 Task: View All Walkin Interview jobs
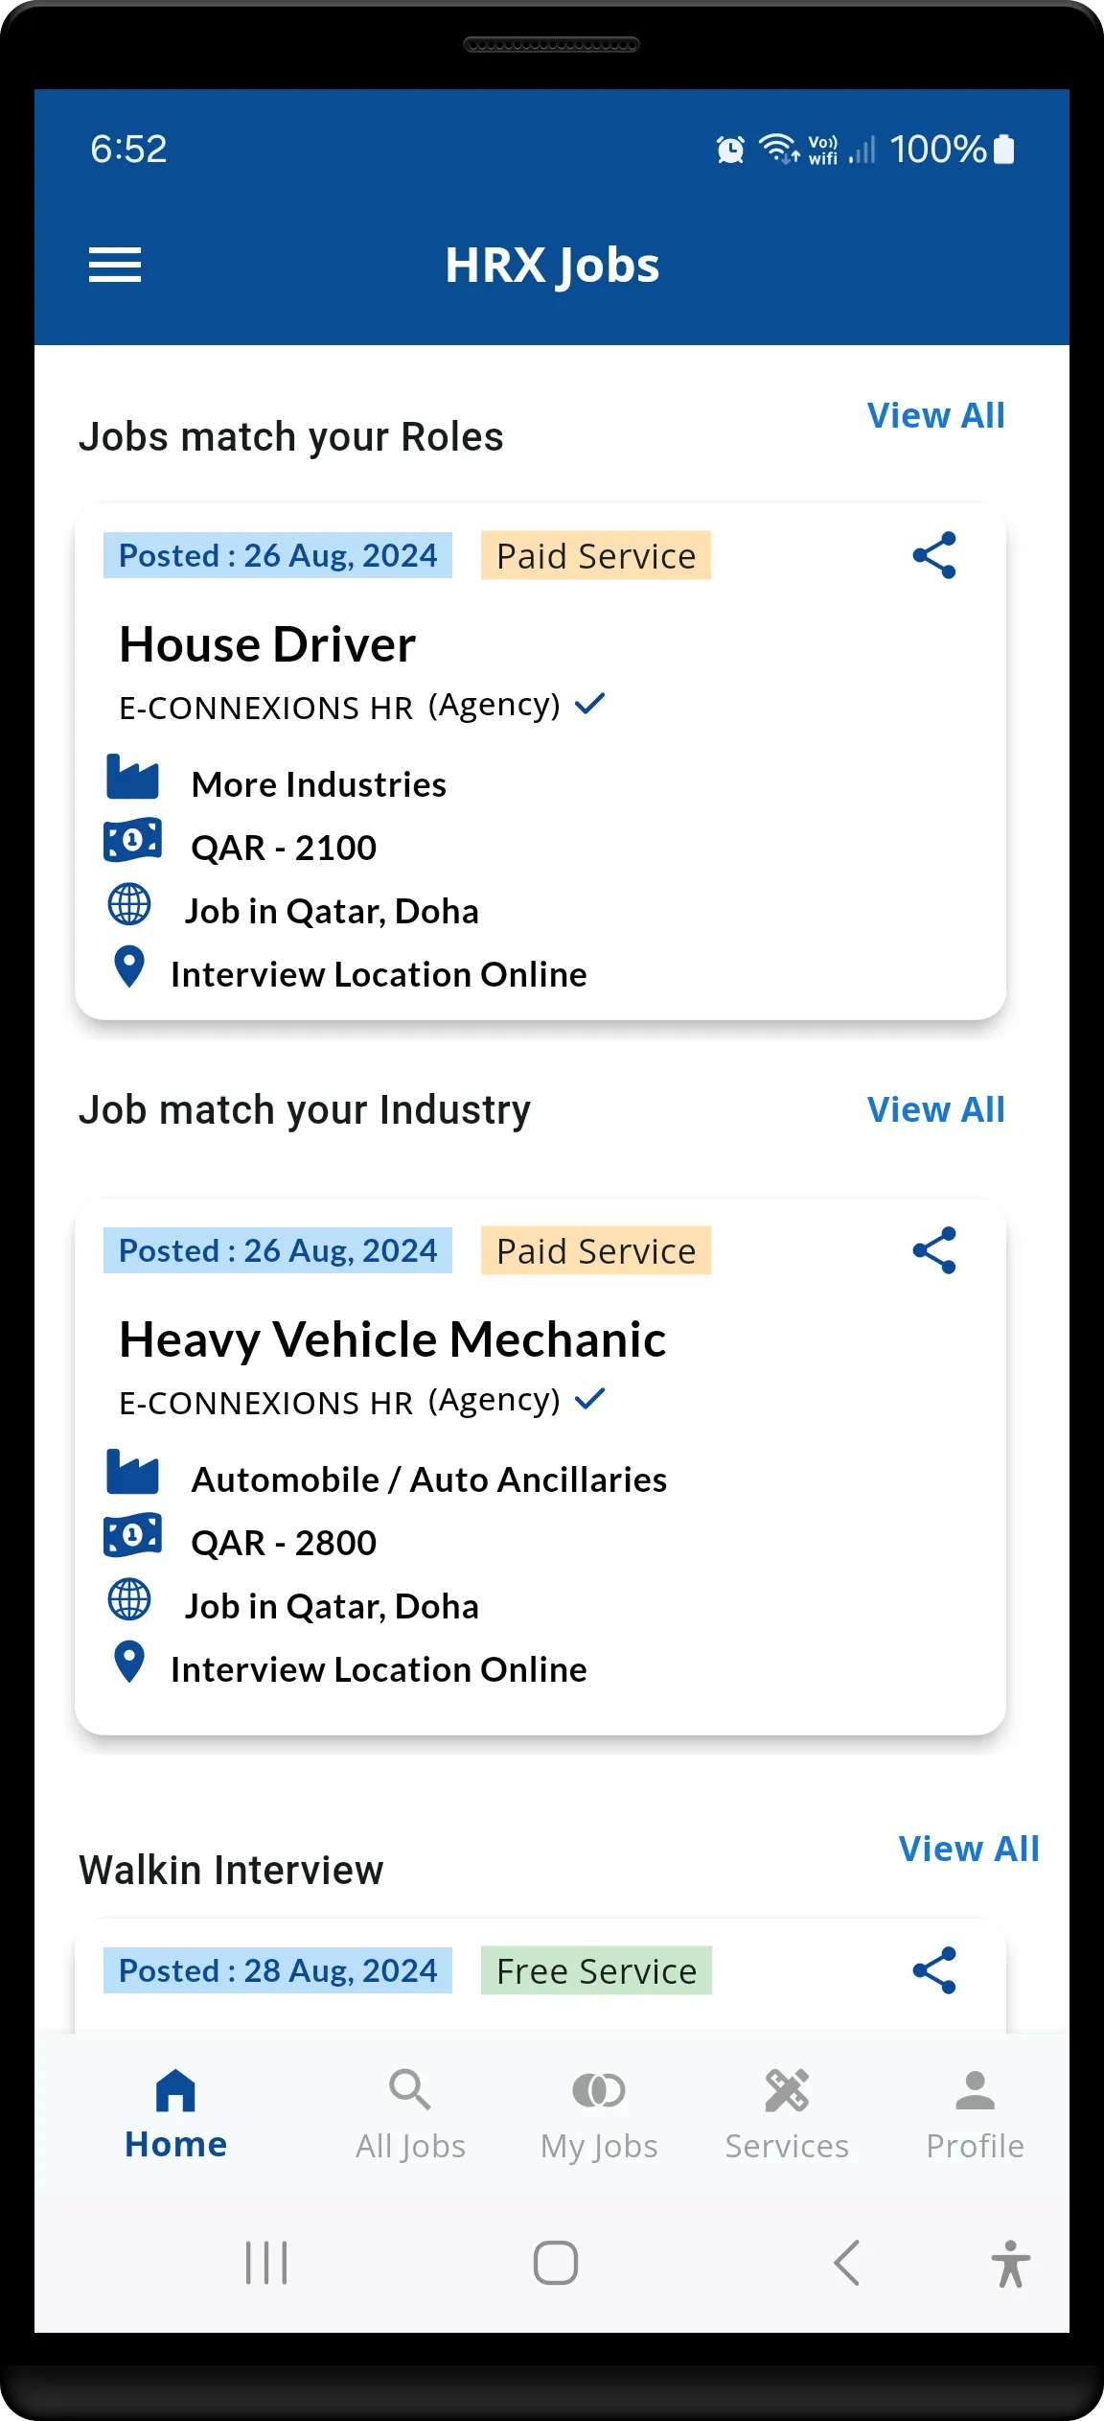pyautogui.click(x=969, y=1849)
